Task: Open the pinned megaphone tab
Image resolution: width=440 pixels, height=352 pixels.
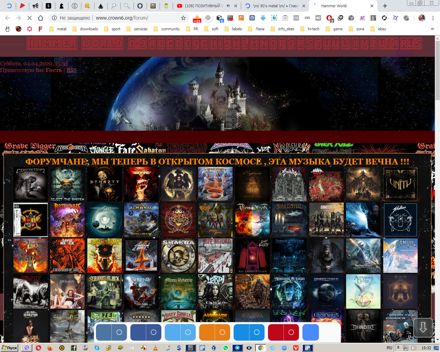Action: point(35,6)
